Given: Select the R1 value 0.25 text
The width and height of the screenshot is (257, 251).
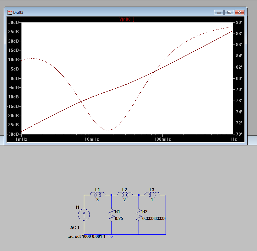Looking at the screenshot, I should pyautogui.click(x=119, y=219).
